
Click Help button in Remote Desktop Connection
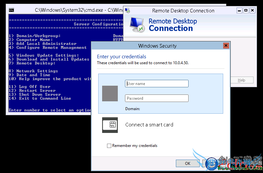(x=241, y=80)
